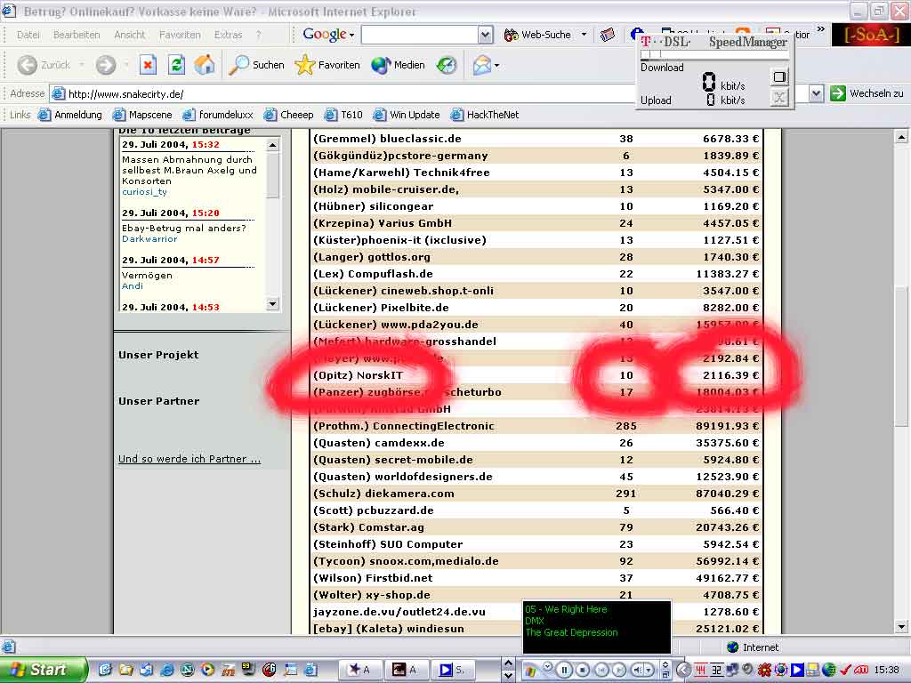Click the quick launch monitor icon showing 99
Image resolution: width=911 pixels, height=683 pixels.
[x=249, y=669]
